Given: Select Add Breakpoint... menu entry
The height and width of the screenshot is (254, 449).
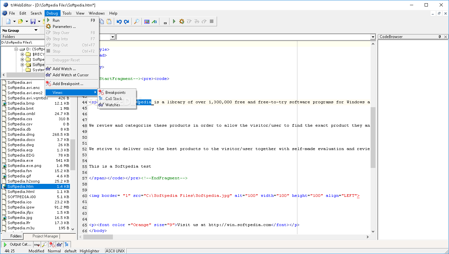Looking at the screenshot, I should pyautogui.click(x=72, y=84).
